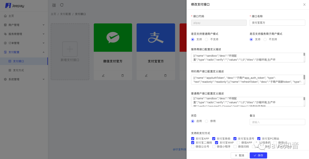Viewport: 309px width, 159px height.
Task: Click the disabled 接口代码 field showing alipay
Action: 219,23
